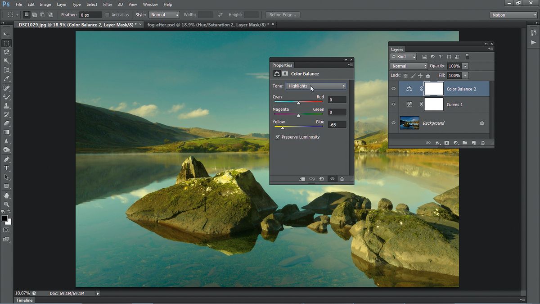Create a new layer
This screenshot has width=540, height=304.
coord(474,143)
